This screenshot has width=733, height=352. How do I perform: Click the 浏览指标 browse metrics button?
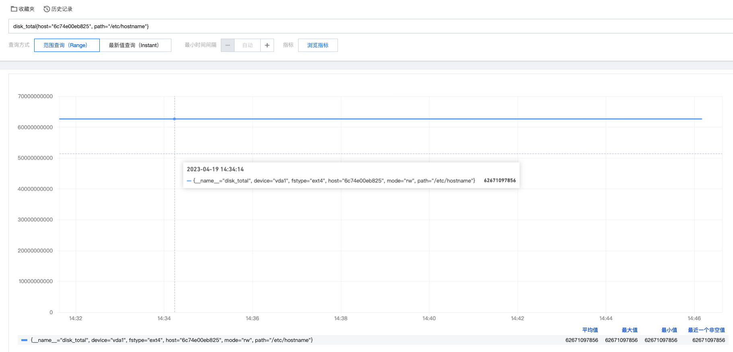click(x=318, y=45)
